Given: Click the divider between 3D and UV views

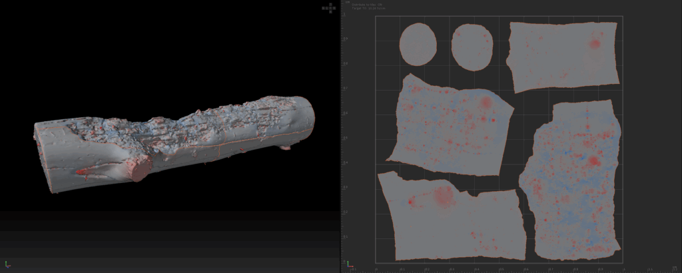Looking at the screenshot, I should point(340,133).
